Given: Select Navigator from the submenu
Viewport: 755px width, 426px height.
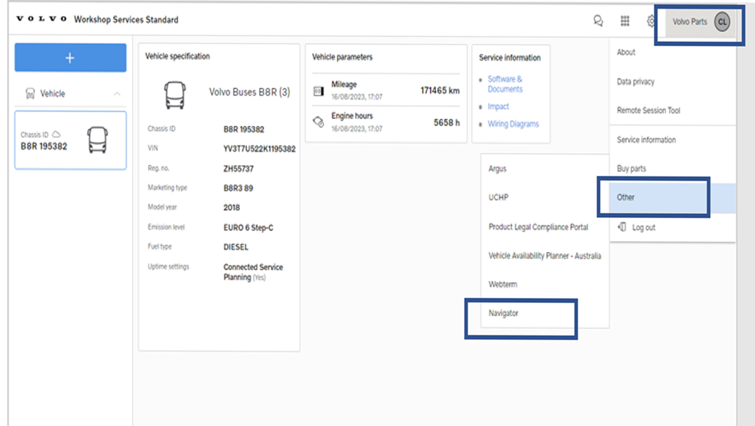Looking at the screenshot, I should pyautogui.click(x=503, y=313).
